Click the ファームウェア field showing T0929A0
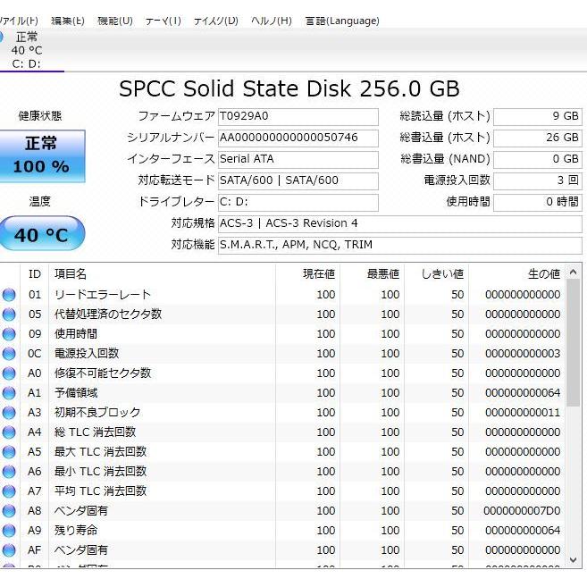Viewport: 587px width, 587px height. 298,116
